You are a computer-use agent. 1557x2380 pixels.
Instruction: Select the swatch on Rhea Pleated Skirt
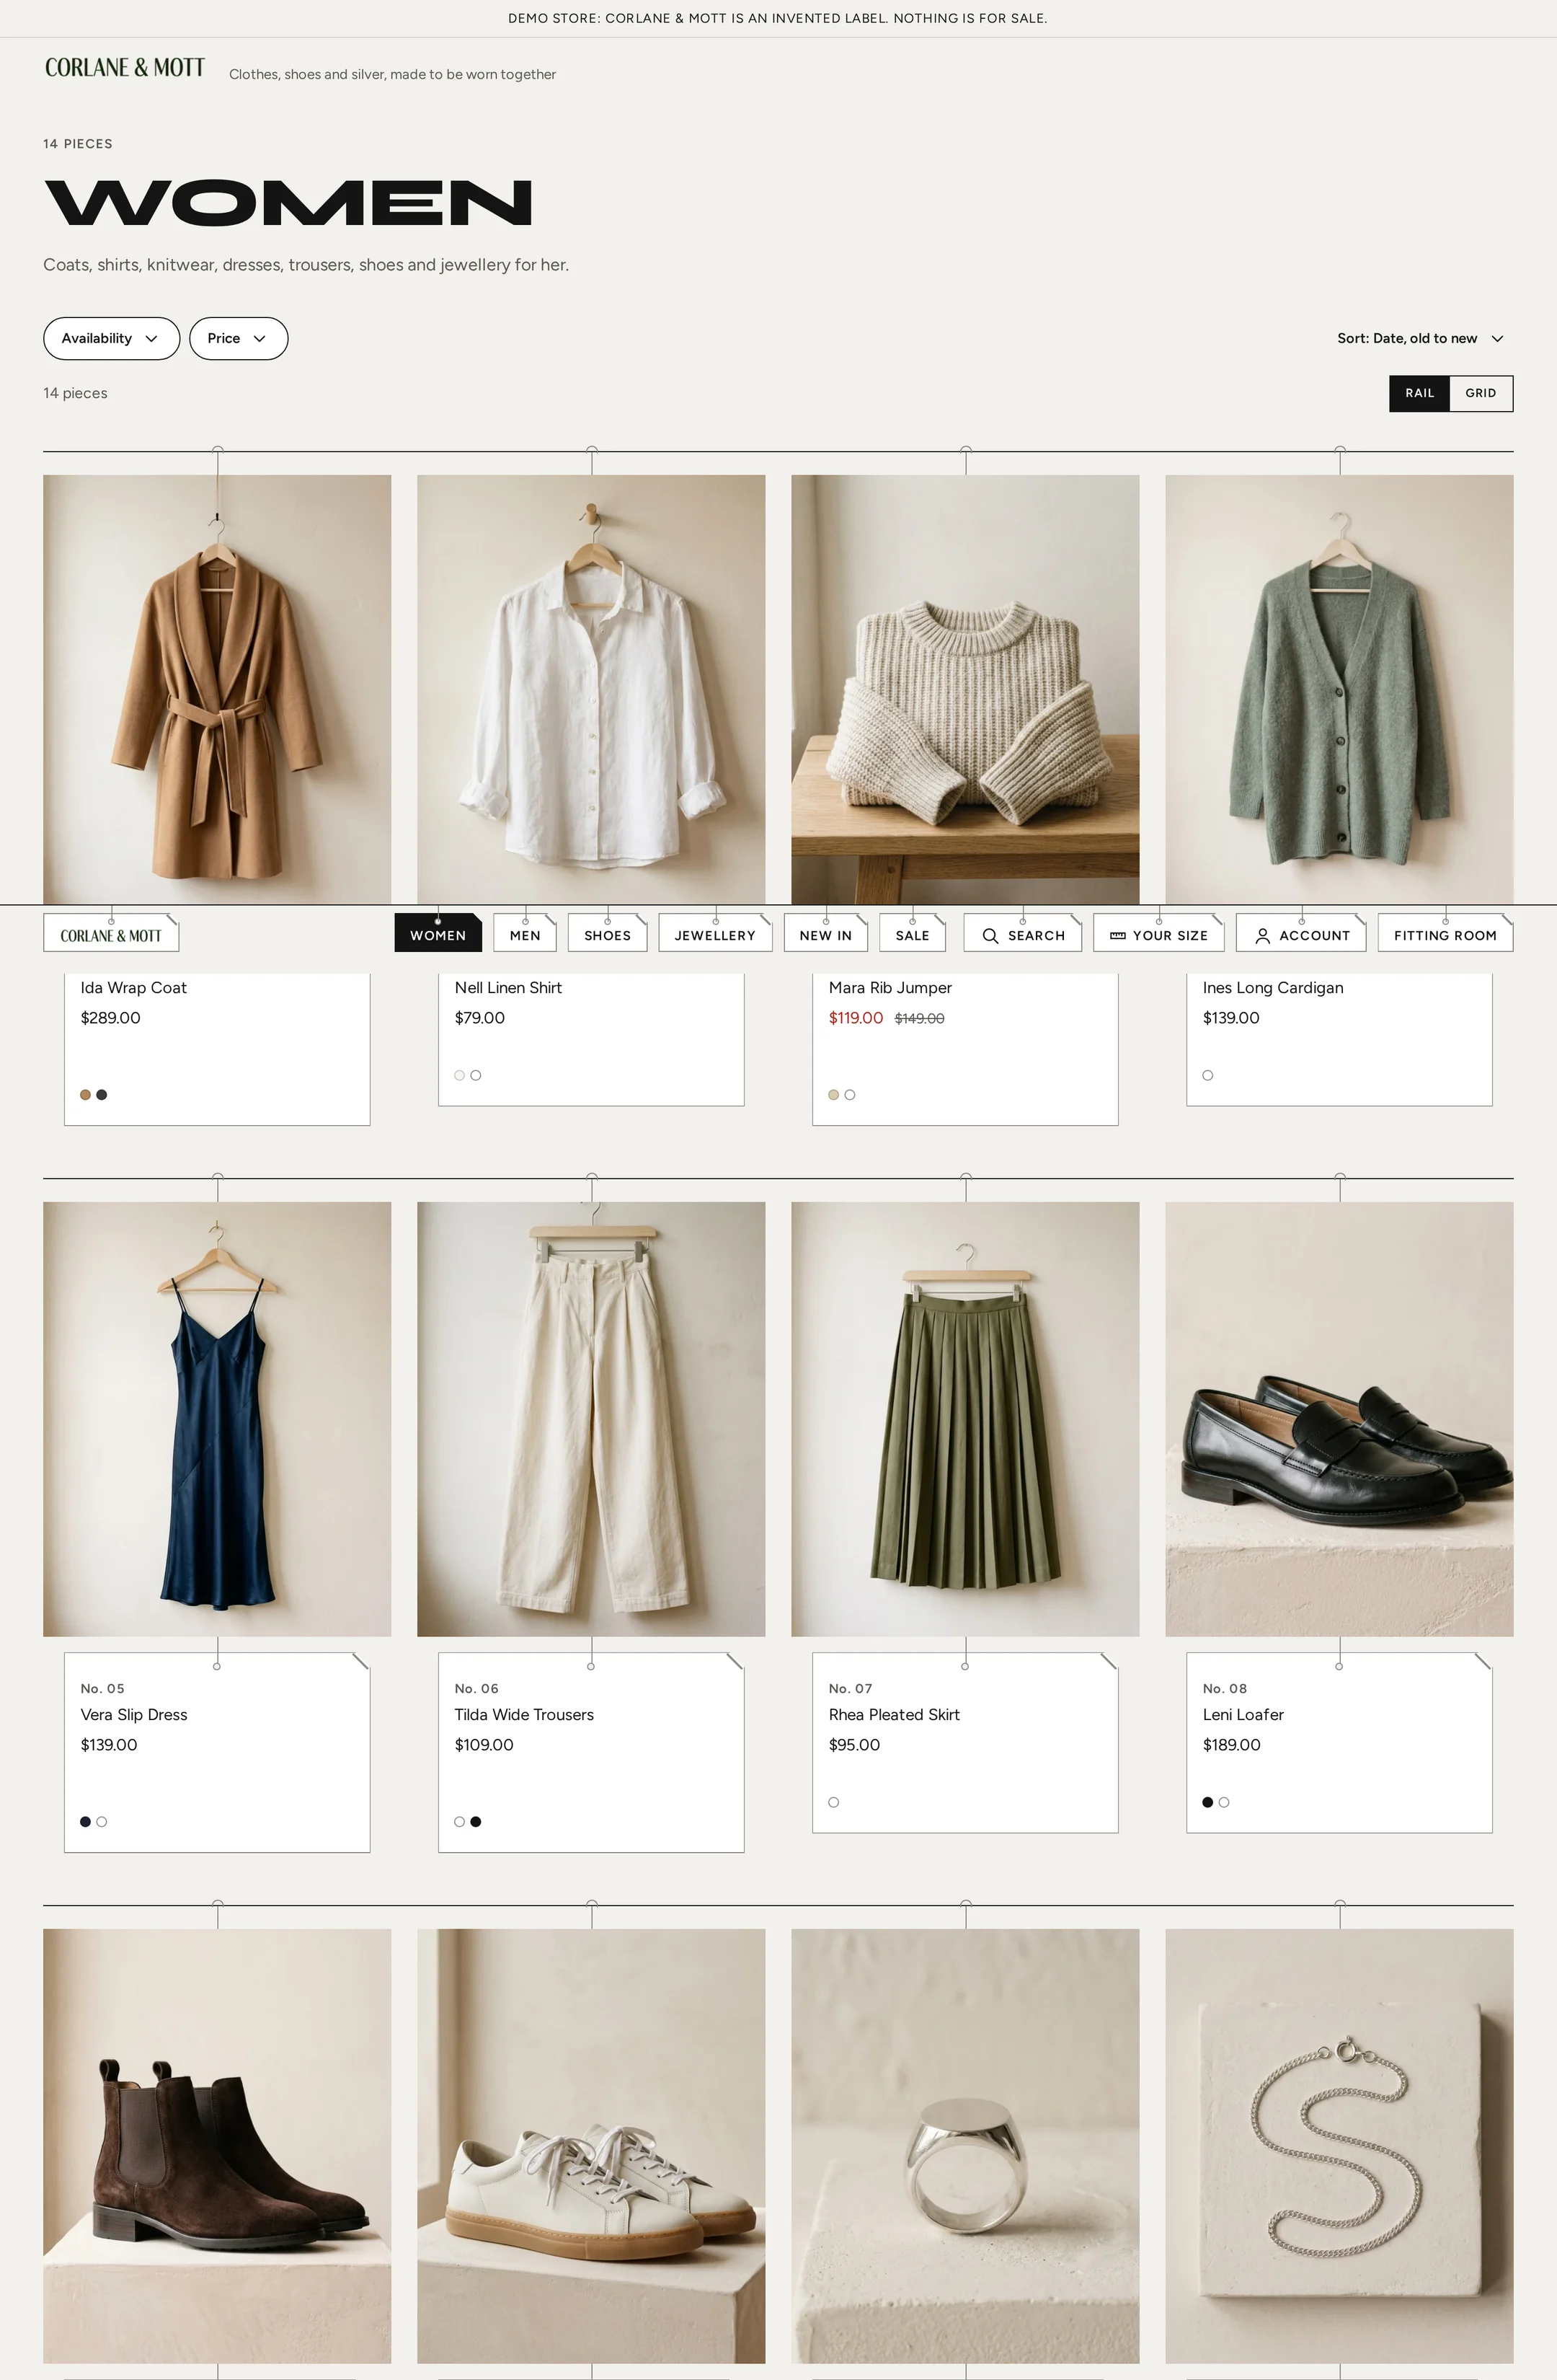pos(833,1803)
